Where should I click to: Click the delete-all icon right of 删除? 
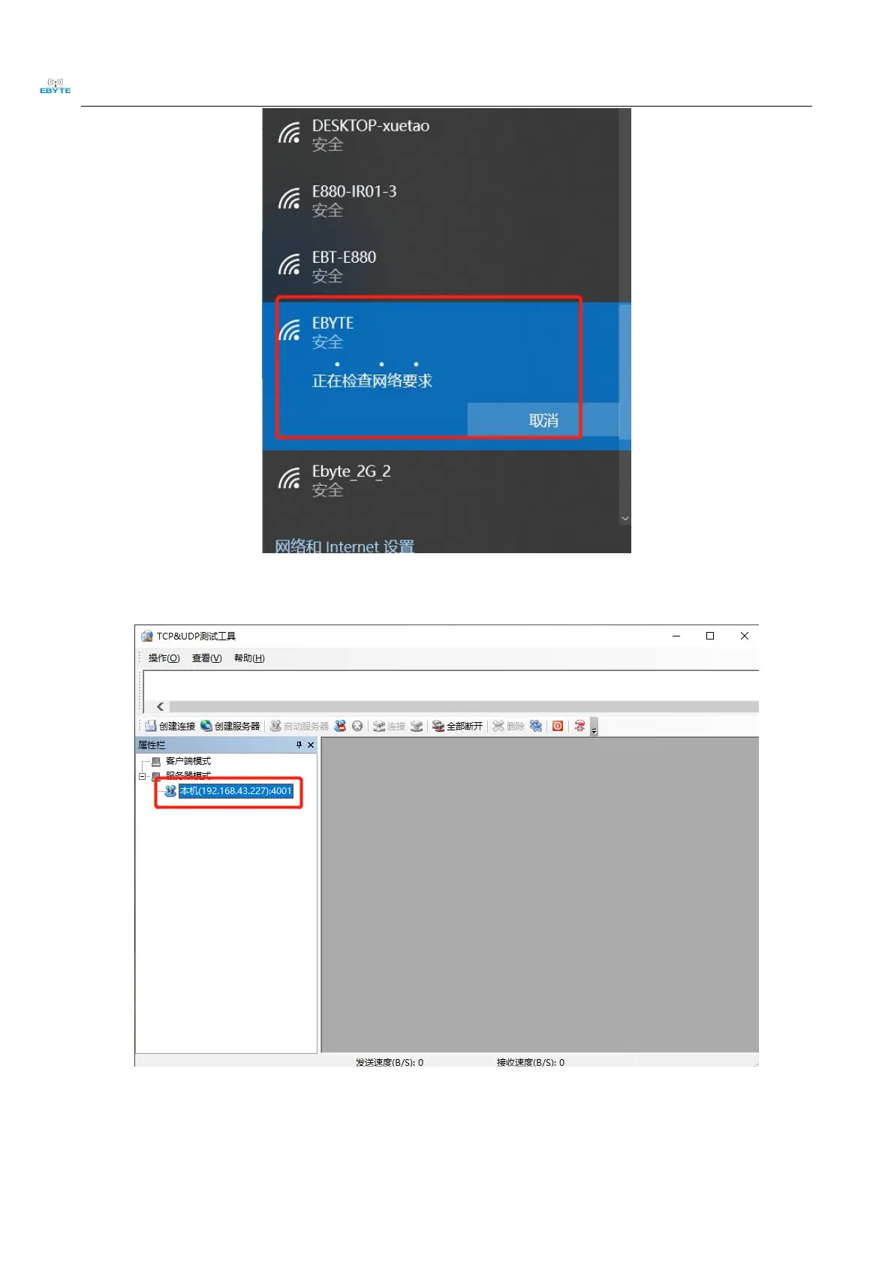[535, 726]
